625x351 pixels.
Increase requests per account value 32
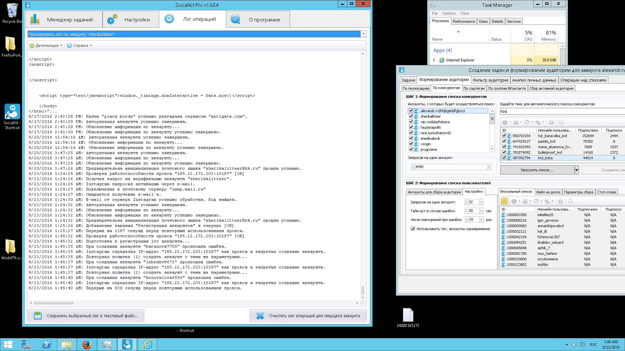pos(481,202)
